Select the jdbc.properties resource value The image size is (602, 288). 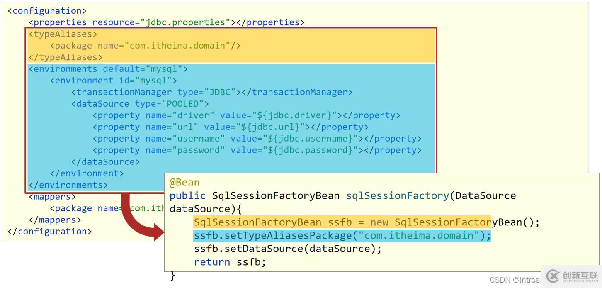(187, 22)
